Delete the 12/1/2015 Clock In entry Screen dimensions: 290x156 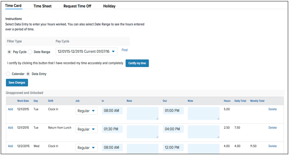tap(273, 109)
